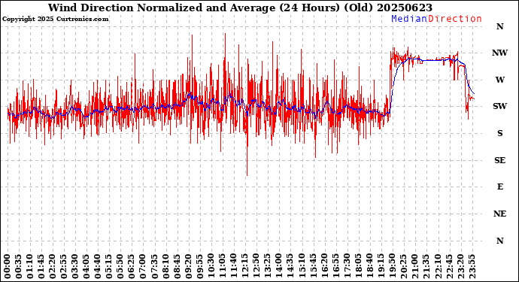
Task: Click the 14:35 time label
Action: tap(290, 266)
